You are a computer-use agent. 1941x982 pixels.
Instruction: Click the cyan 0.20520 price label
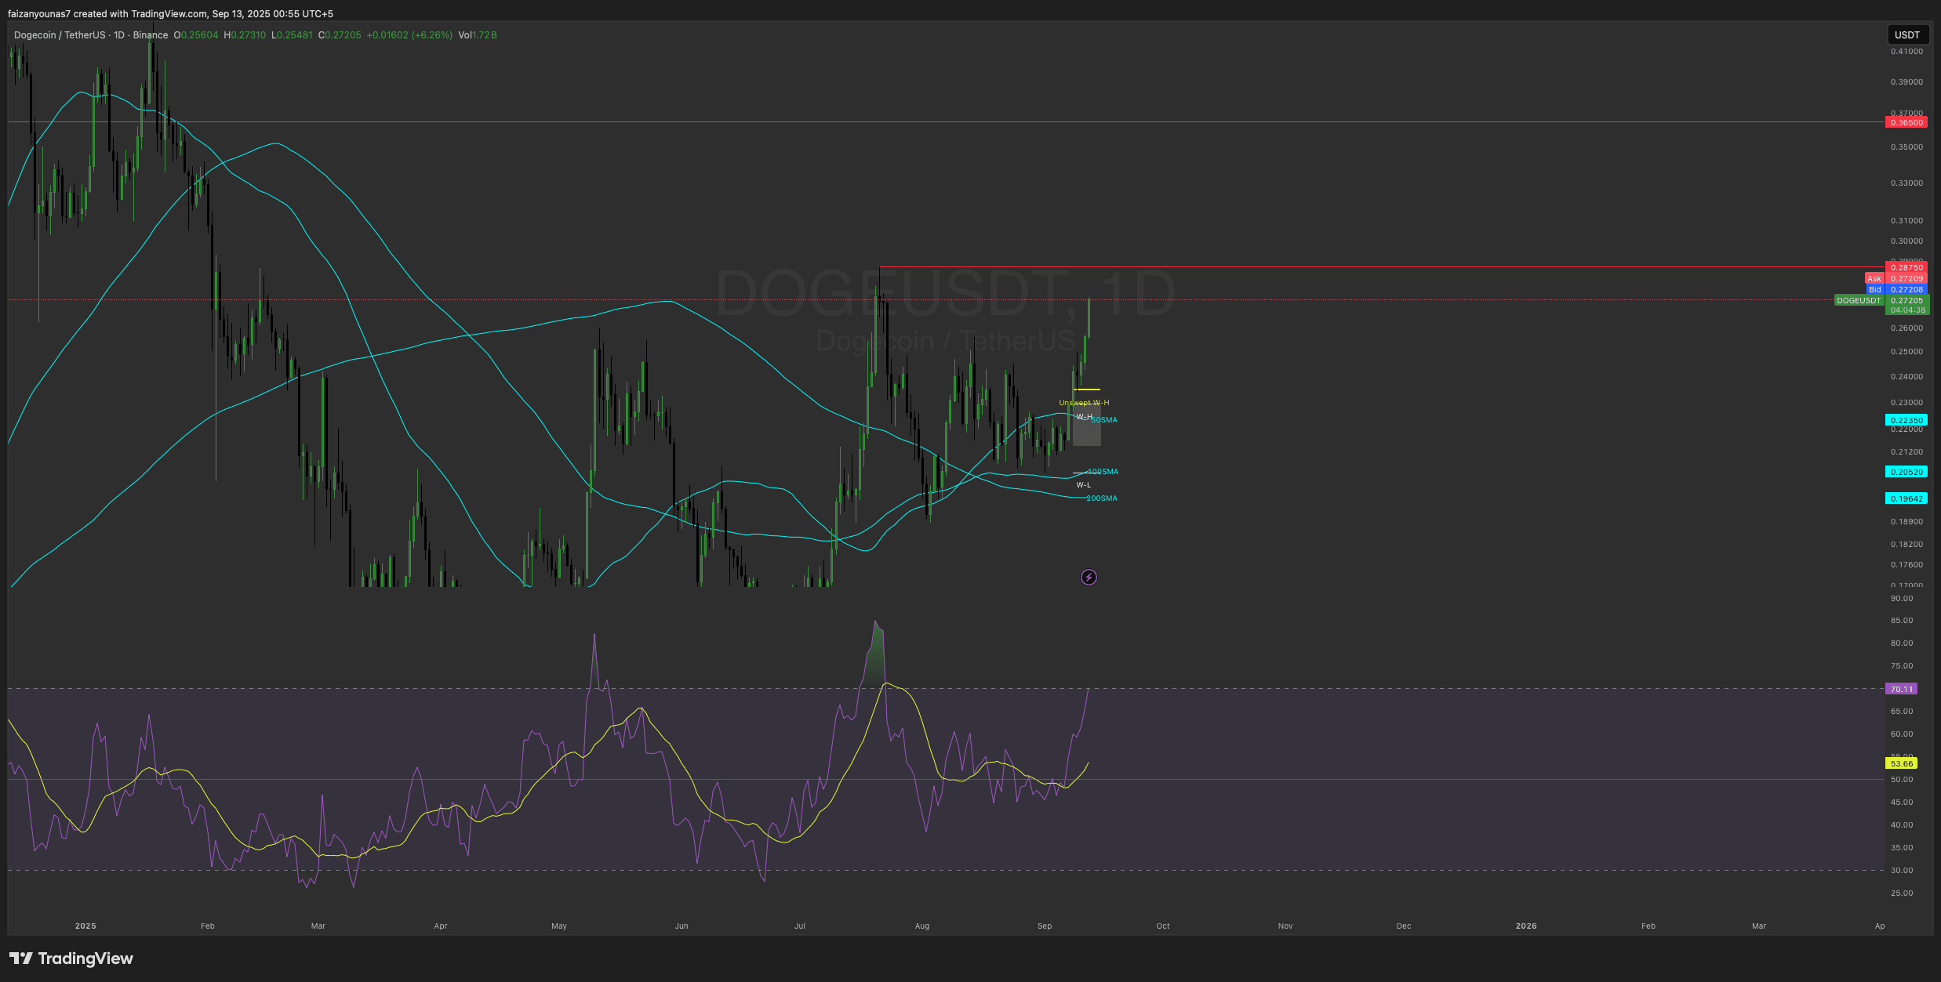click(1906, 473)
